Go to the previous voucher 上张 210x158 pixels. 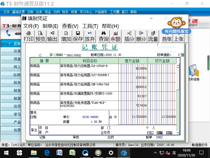pyautogui.click(x=179, y=38)
